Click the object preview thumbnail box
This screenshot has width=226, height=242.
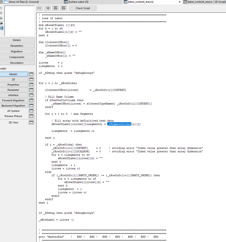pyautogui.click(x=20, y=21)
